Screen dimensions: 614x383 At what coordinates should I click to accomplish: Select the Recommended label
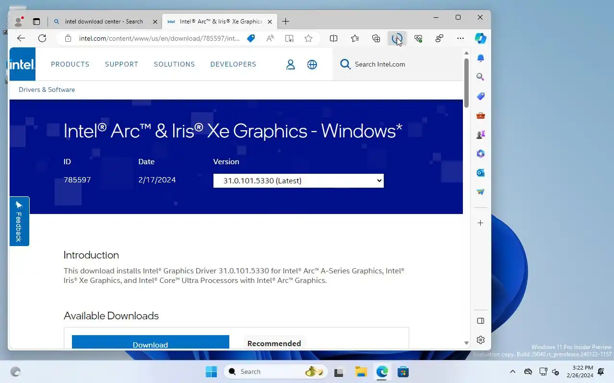coord(274,343)
